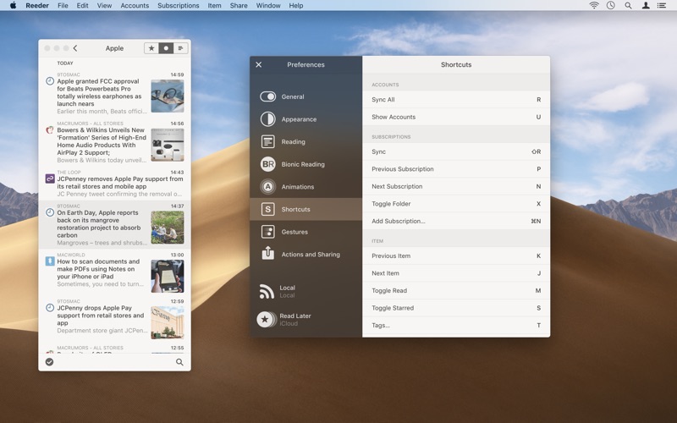Close the Preferences panel
The image size is (677, 423).
tap(259, 64)
